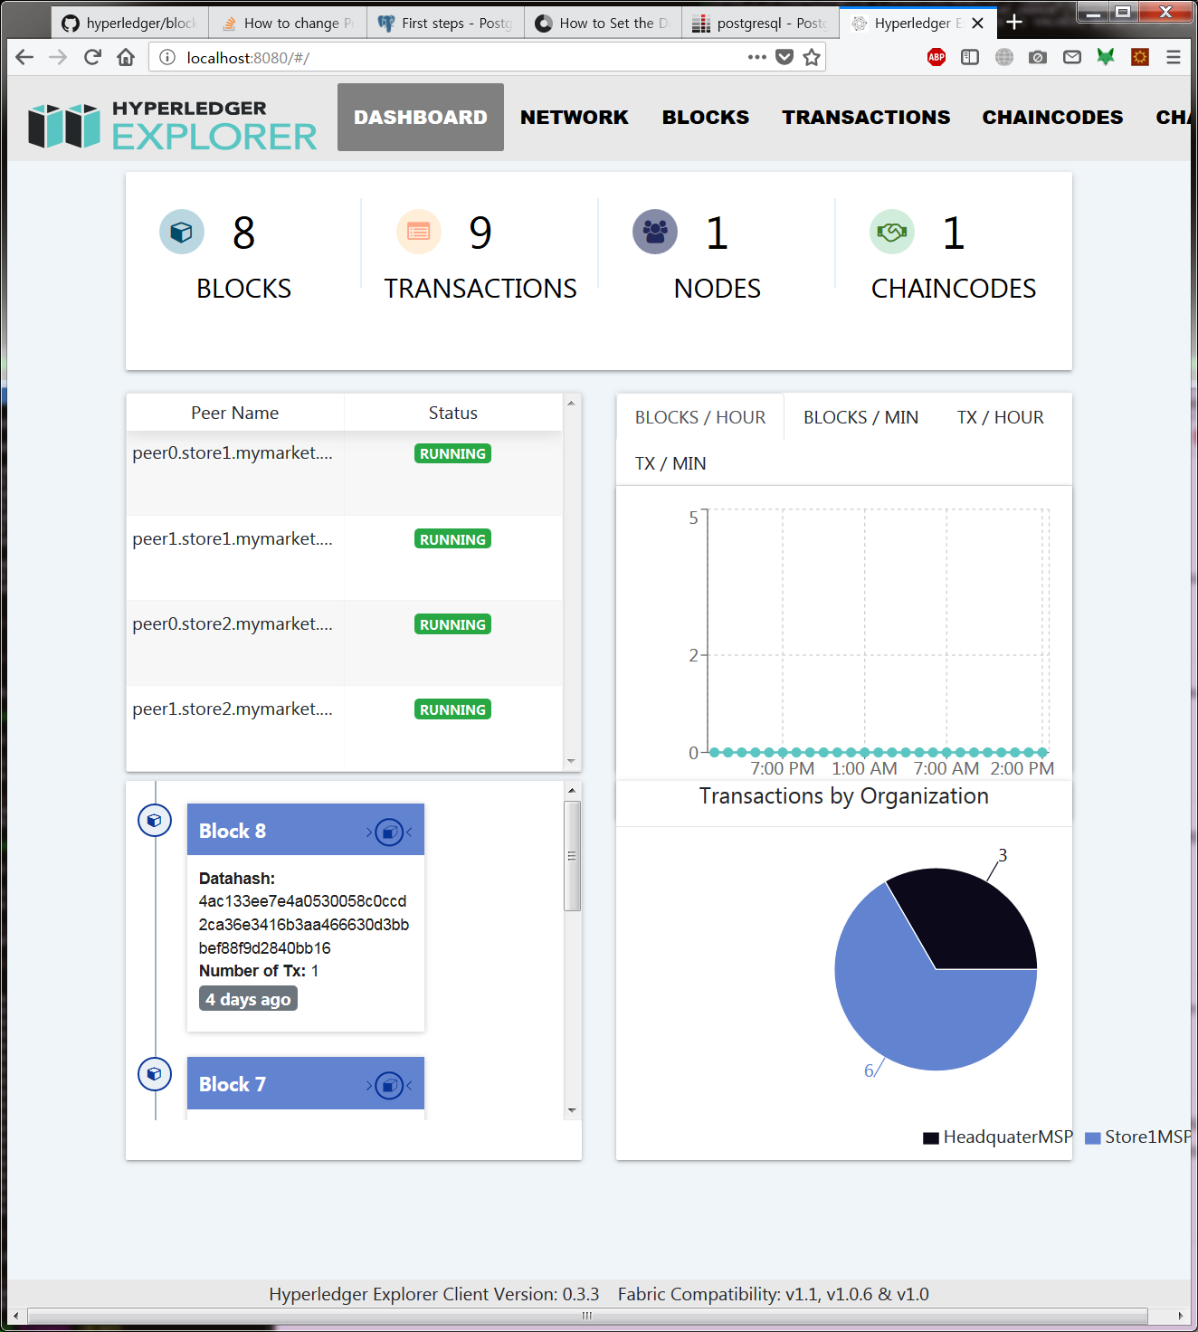Open the browser hamburger menu
The height and width of the screenshot is (1332, 1198).
click(1174, 57)
